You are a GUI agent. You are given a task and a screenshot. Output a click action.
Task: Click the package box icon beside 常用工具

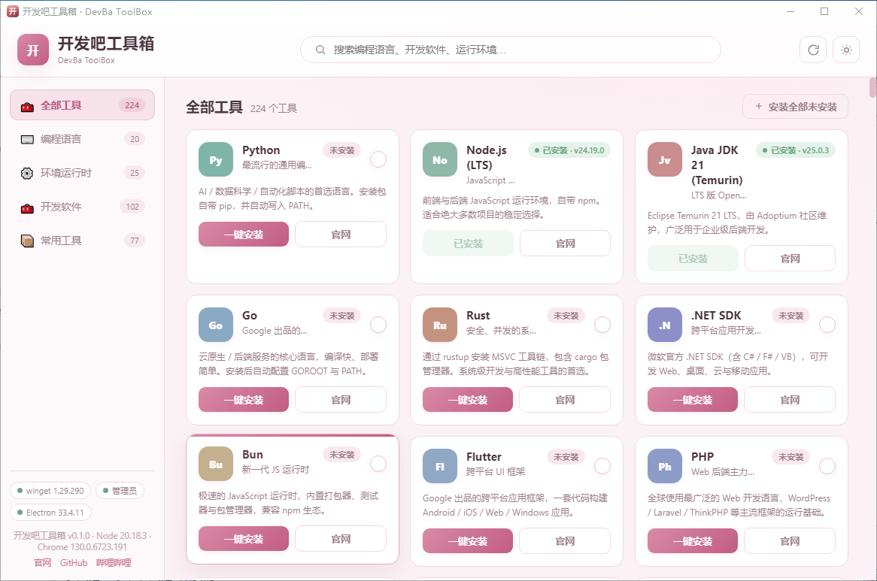[27, 241]
